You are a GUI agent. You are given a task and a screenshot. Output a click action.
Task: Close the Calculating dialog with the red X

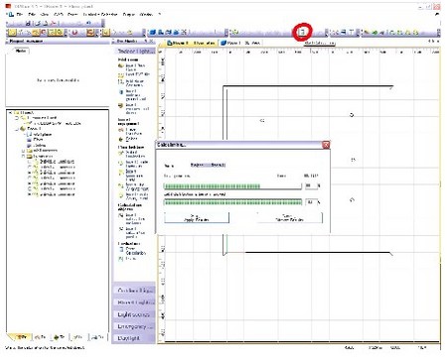pos(326,145)
